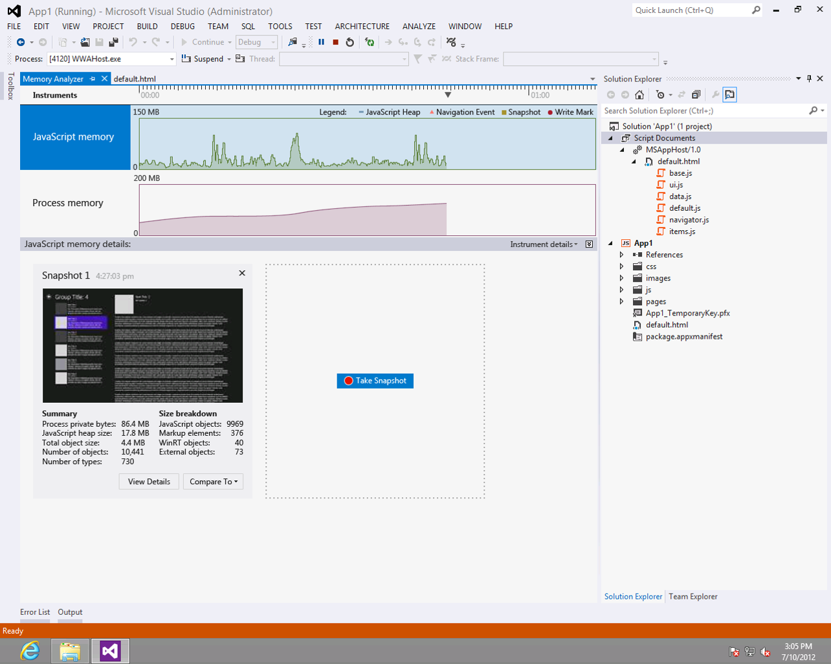This screenshot has height=664, width=831.
Task: Click the DOM Explorer element selection icon
Action: point(293,42)
